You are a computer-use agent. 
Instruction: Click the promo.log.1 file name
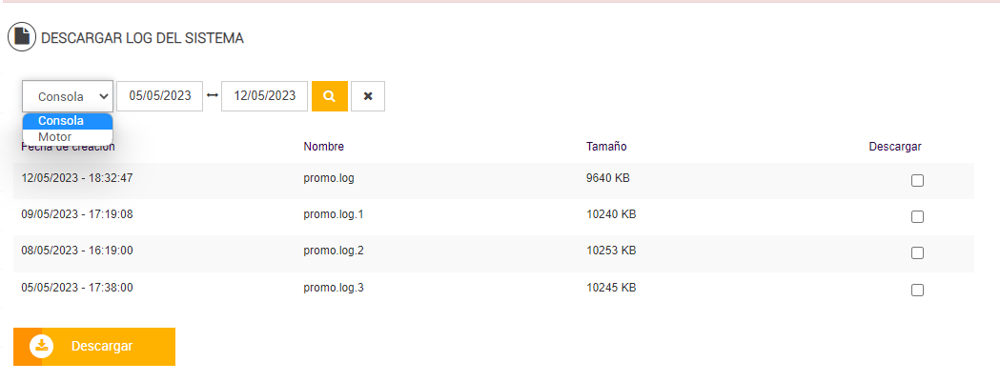[334, 214]
